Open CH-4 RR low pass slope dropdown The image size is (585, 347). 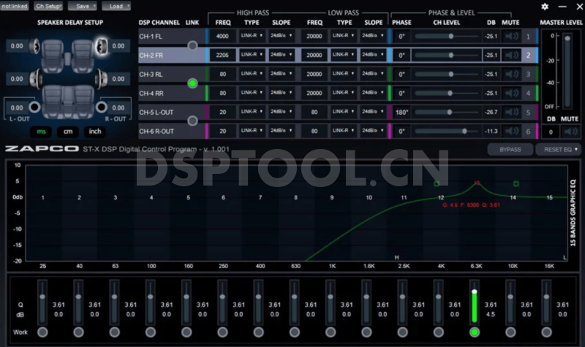click(373, 94)
